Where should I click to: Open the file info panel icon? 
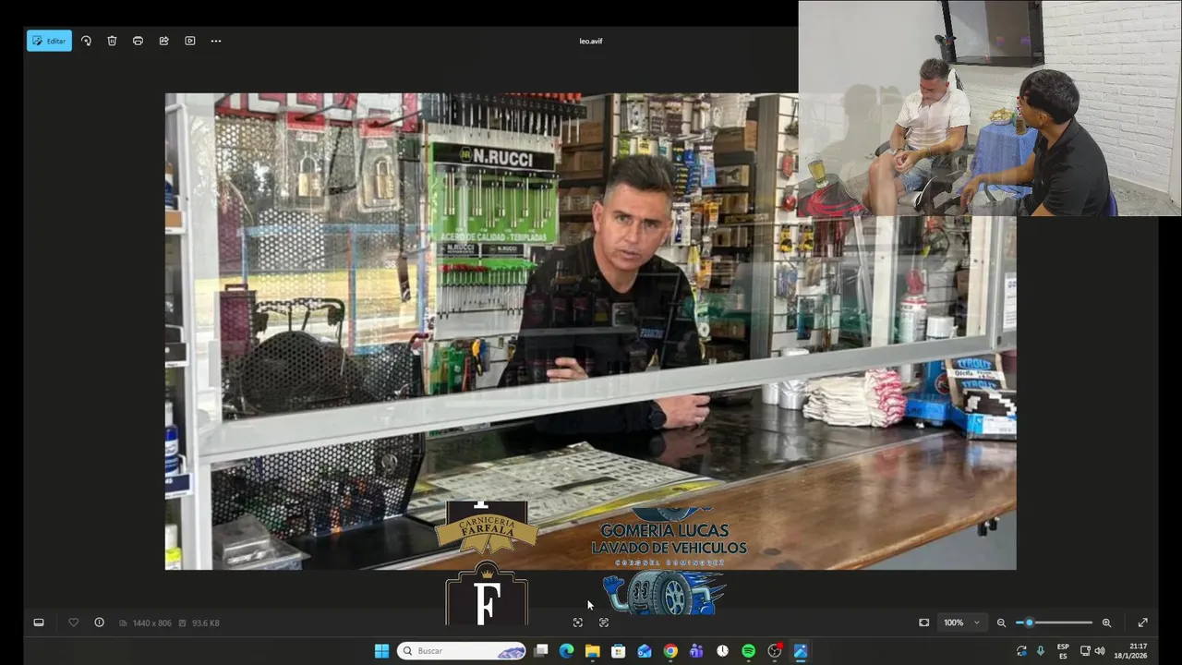tap(99, 623)
